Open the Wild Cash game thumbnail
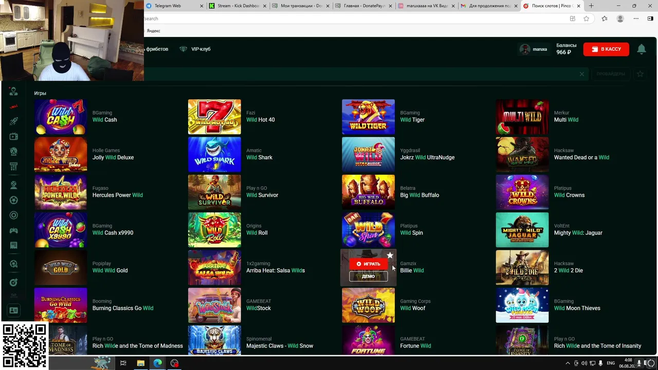 point(61,117)
